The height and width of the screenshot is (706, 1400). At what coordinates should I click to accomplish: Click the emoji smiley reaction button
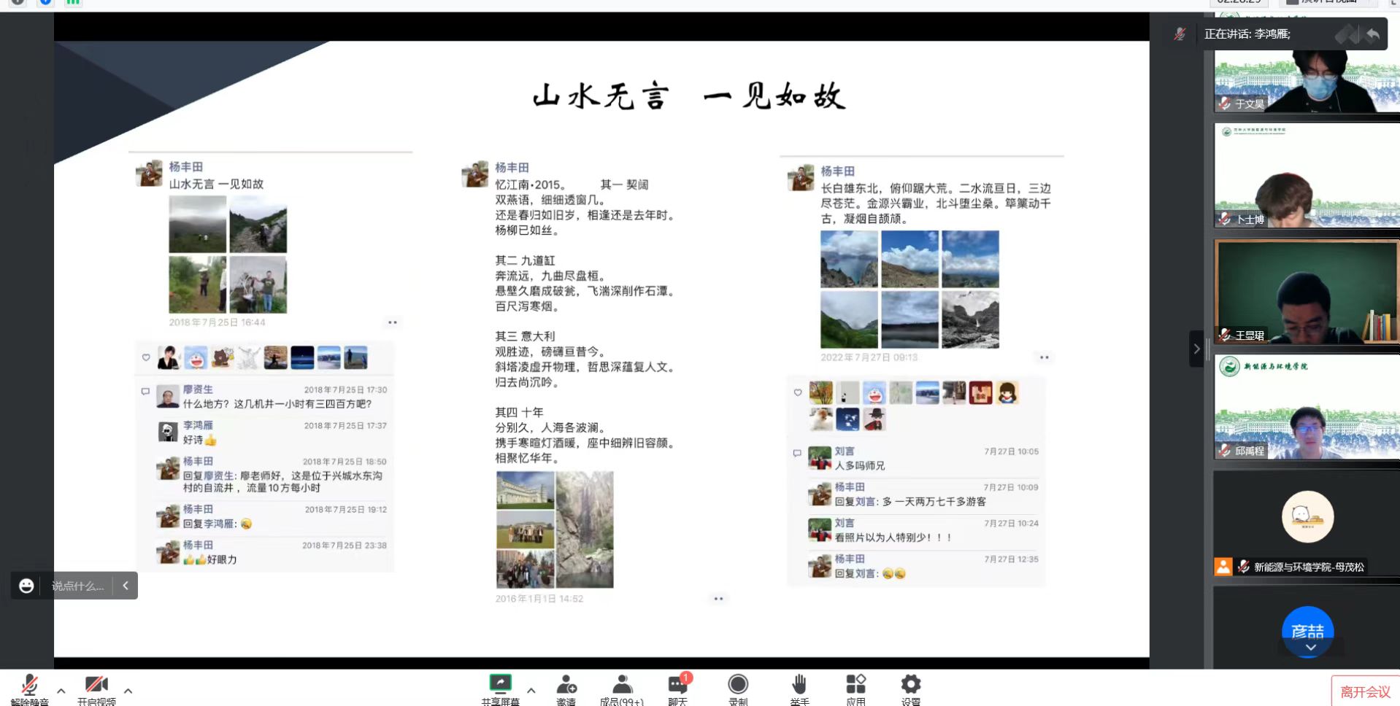click(26, 586)
